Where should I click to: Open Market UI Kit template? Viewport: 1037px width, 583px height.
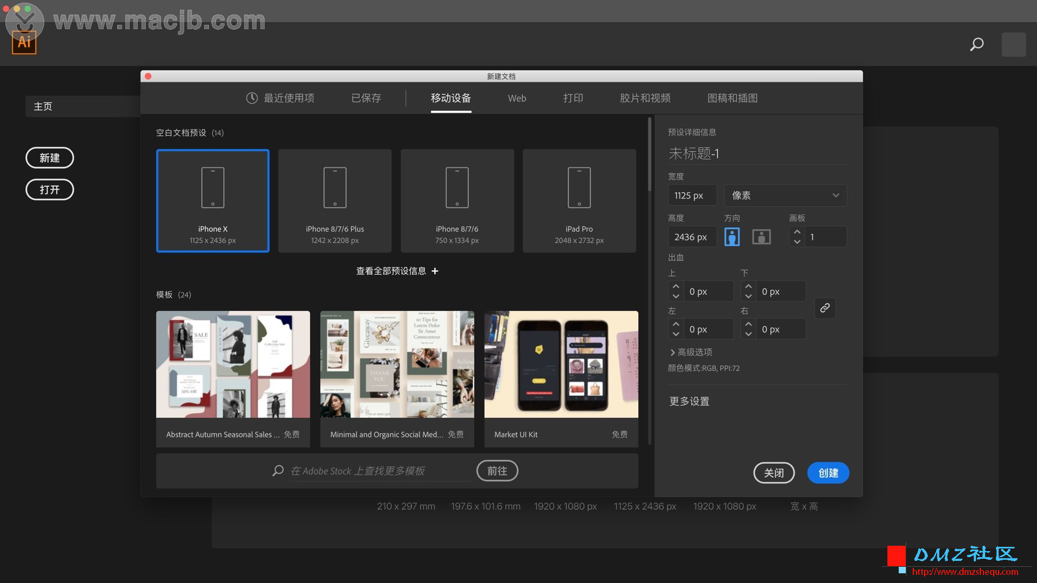tap(561, 379)
